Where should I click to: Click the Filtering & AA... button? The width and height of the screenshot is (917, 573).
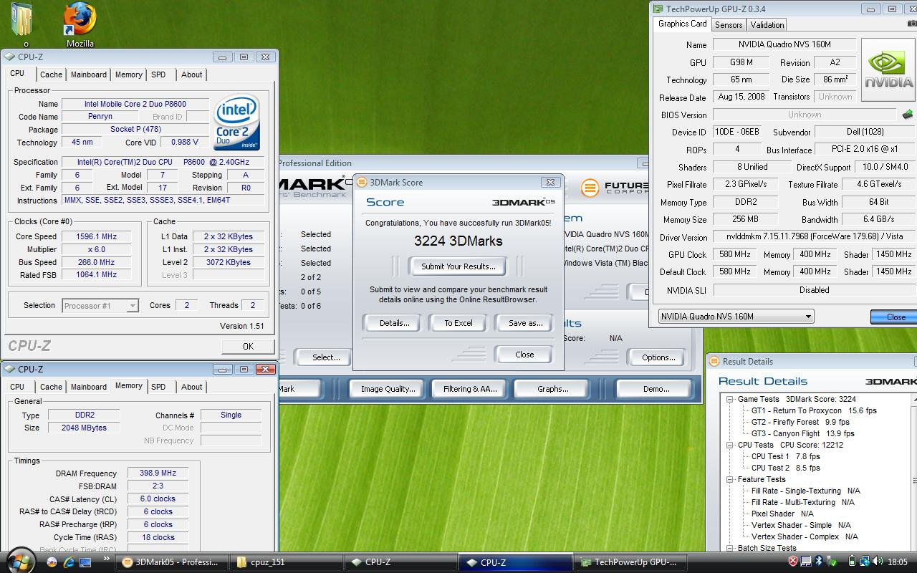[x=470, y=389]
